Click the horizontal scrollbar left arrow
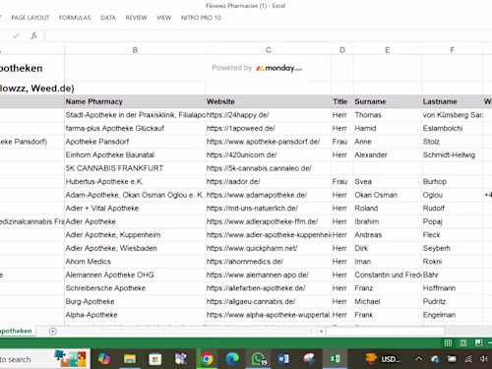 click(x=321, y=332)
